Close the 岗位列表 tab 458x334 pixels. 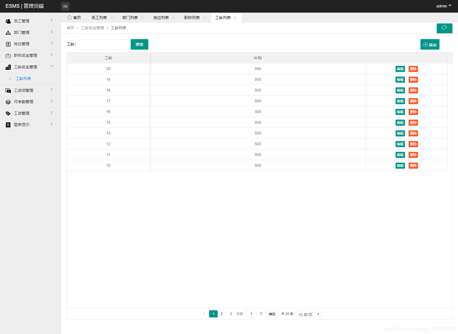(173, 18)
